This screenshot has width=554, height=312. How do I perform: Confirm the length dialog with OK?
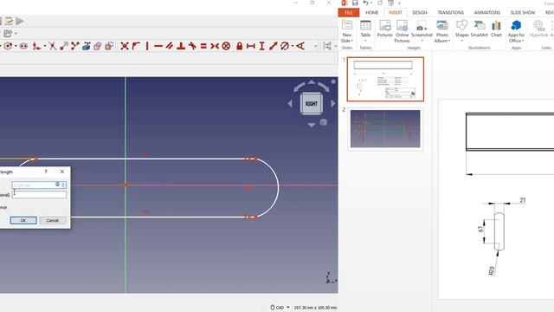click(x=23, y=220)
